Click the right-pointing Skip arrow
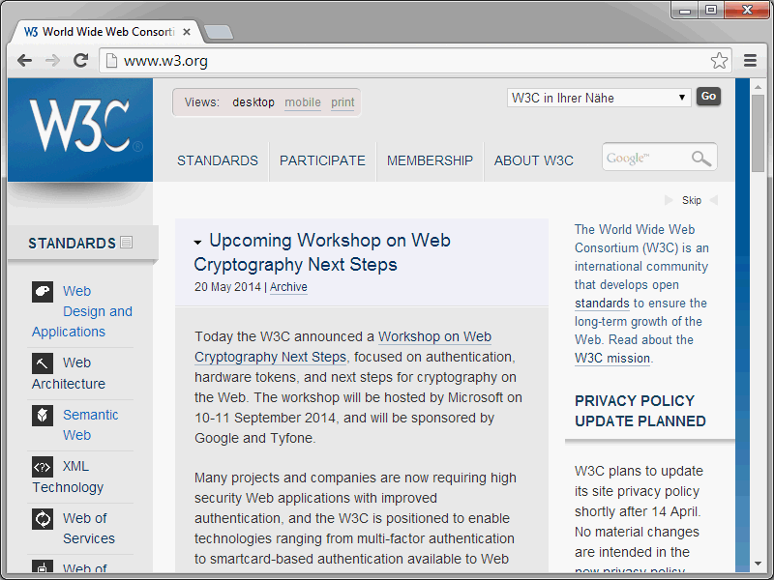Screen dimensions: 774x580 pyautogui.click(x=669, y=200)
